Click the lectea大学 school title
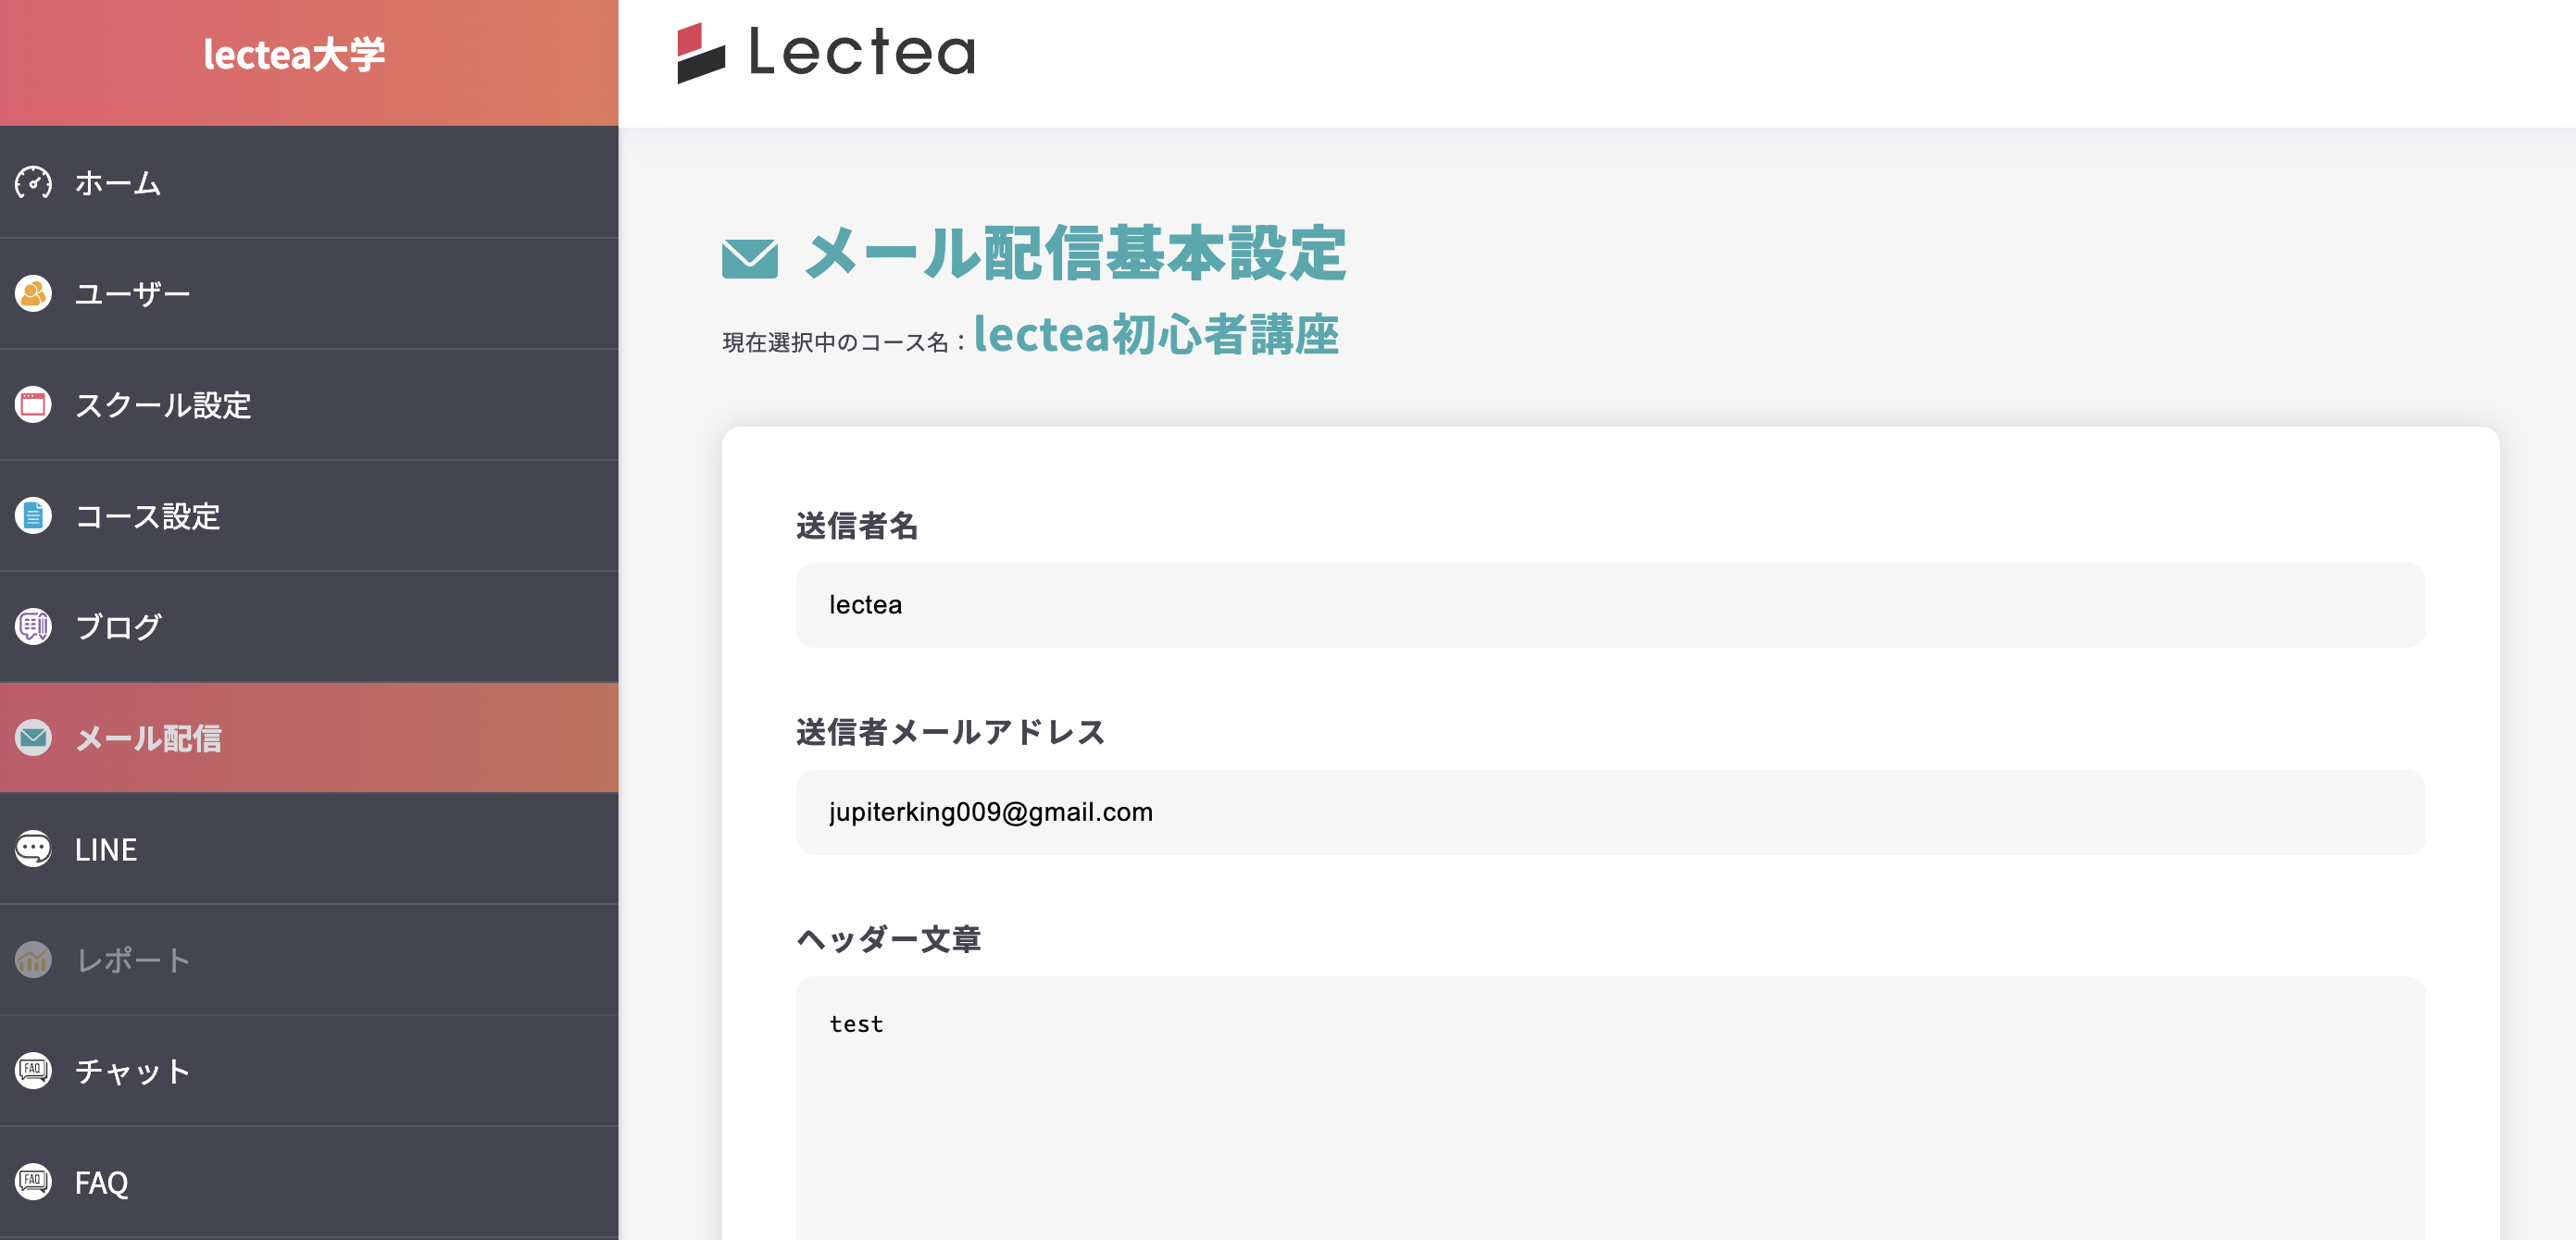2576x1240 pixels. [295, 55]
